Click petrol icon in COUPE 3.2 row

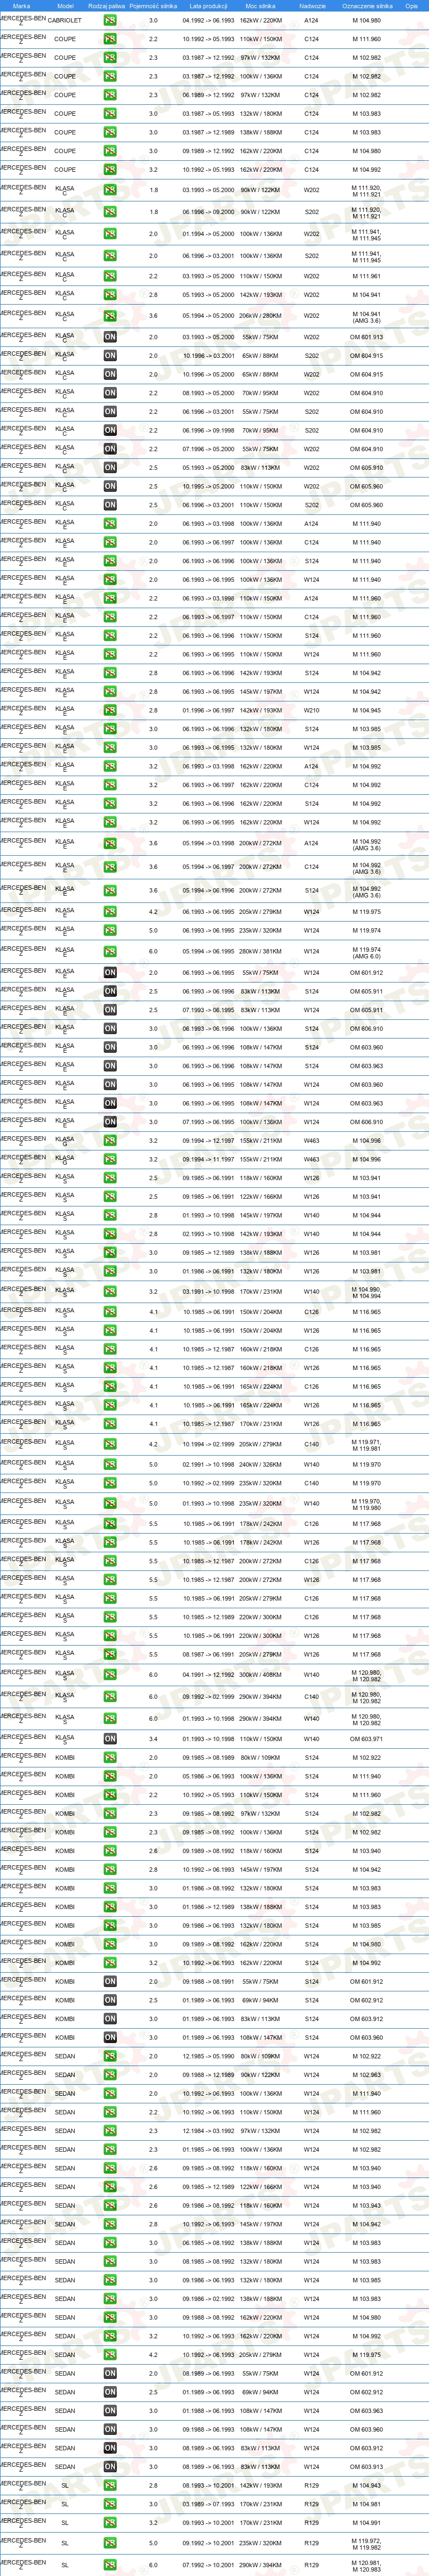[x=110, y=169]
